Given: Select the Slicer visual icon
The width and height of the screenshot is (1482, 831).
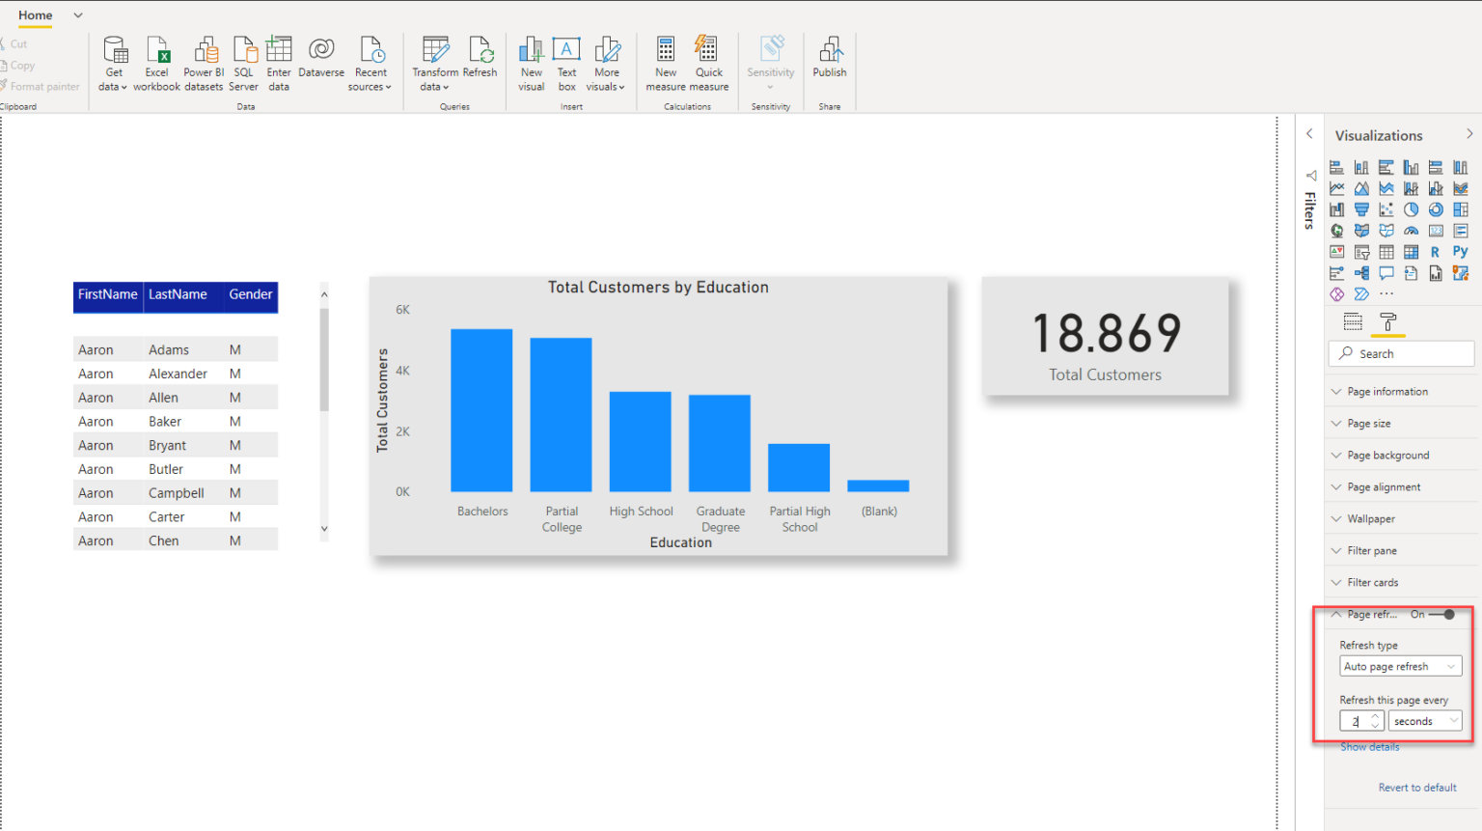Looking at the screenshot, I should [x=1361, y=251].
